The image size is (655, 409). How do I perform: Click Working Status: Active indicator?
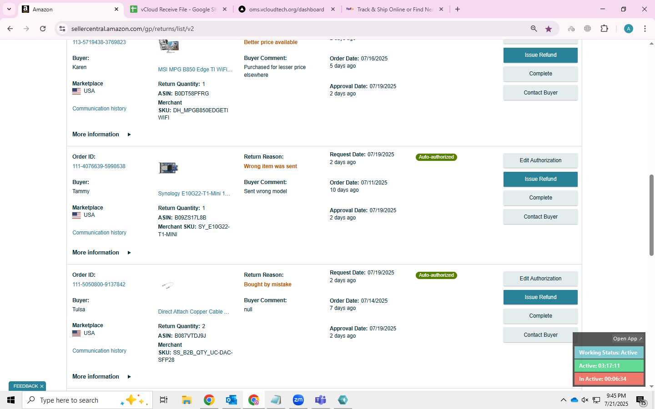609,353
